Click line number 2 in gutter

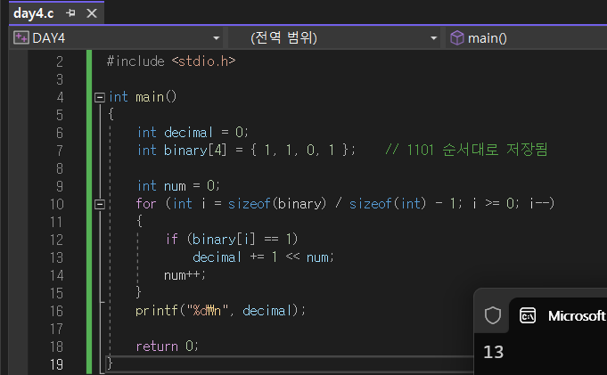pyautogui.click(x=59, y=61)
